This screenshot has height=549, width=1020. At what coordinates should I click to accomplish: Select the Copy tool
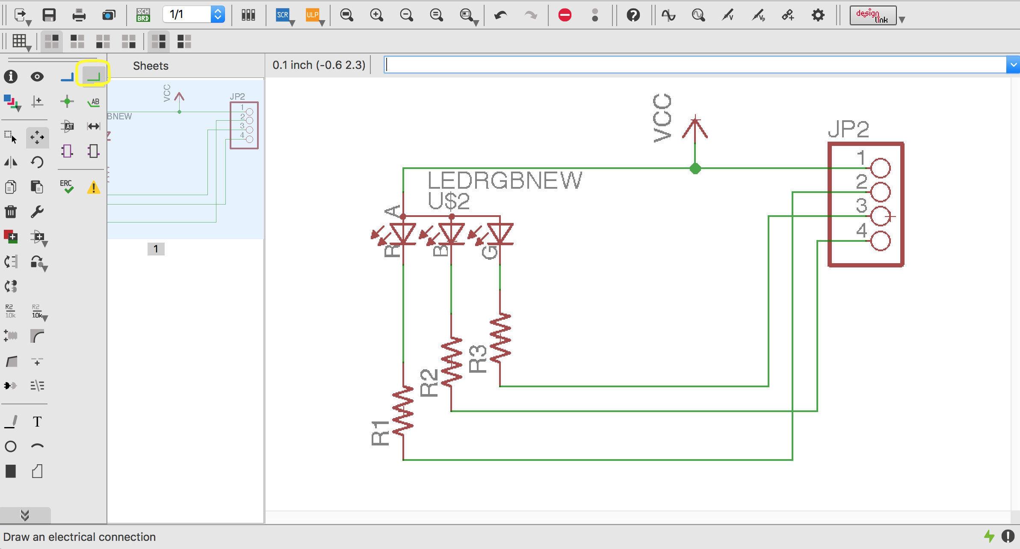(x=11, y=187)
